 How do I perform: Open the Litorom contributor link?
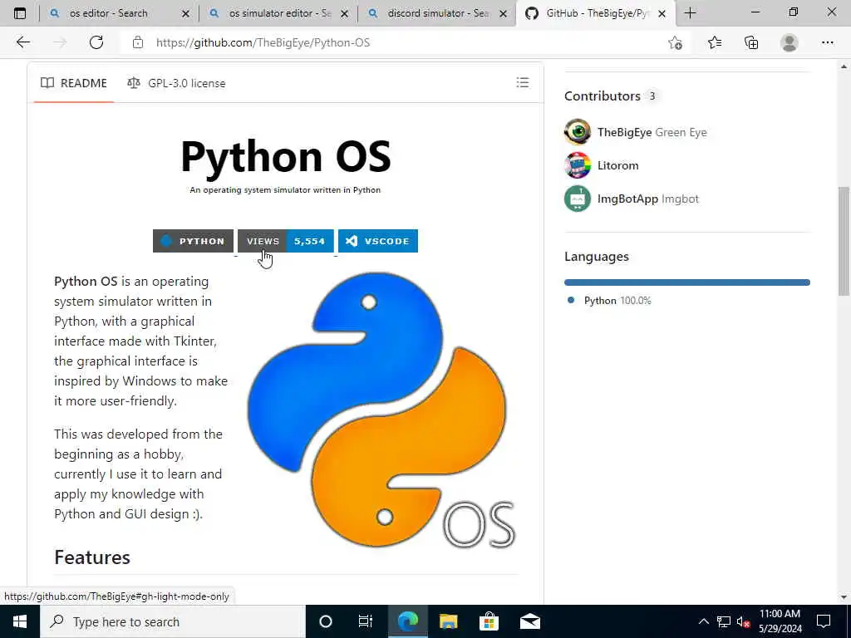click(x=618, y=165)
